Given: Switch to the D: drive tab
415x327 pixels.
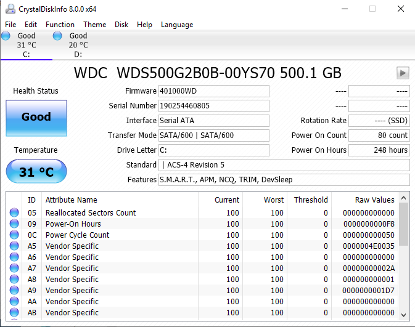Looking at the screenshot, I should (78, 45).
